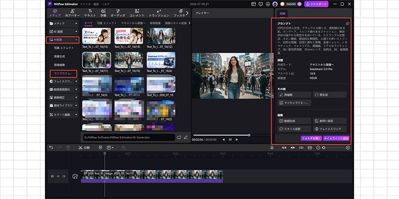
Task: Click the undo arrow in timeline toolbar
Action: tap(51, 147)
